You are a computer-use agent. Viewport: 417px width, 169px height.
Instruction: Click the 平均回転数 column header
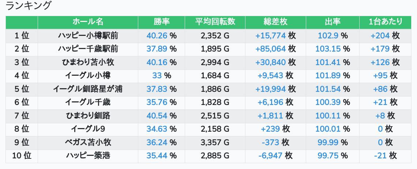(x=215, y=22)
